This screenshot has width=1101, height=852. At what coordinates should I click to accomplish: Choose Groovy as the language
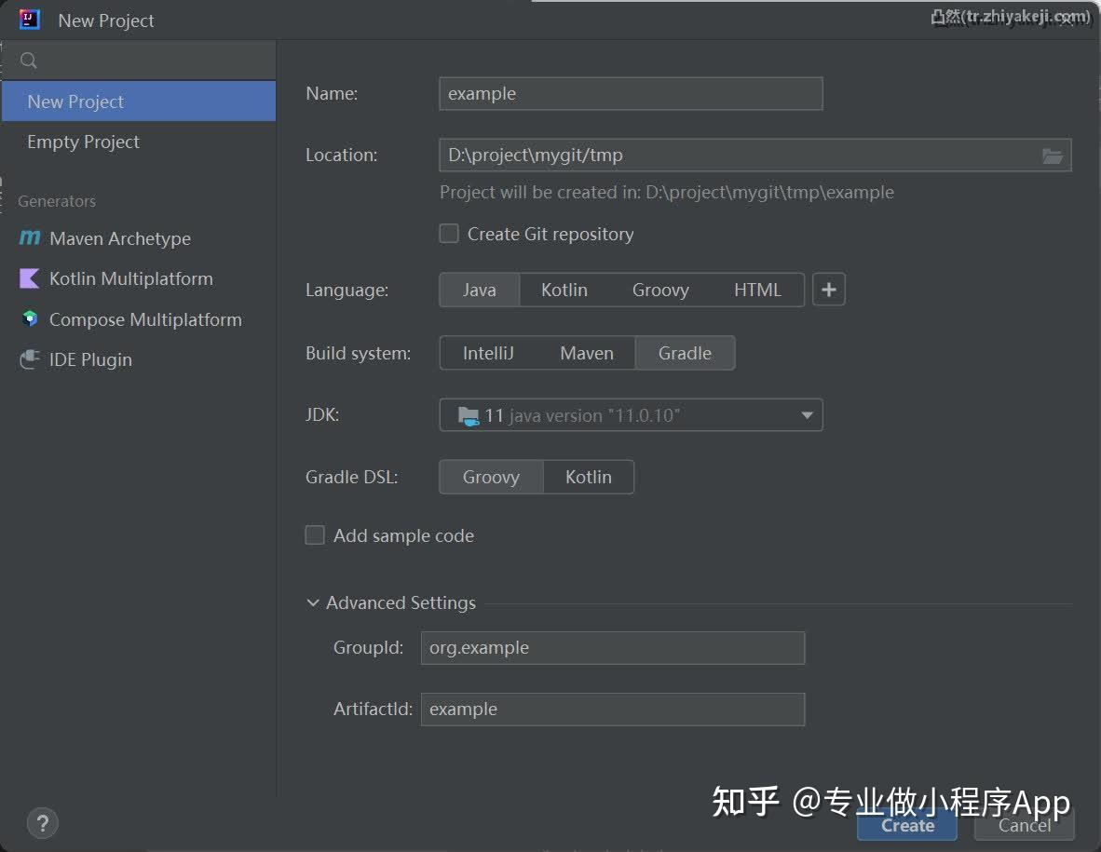[660, 290]
